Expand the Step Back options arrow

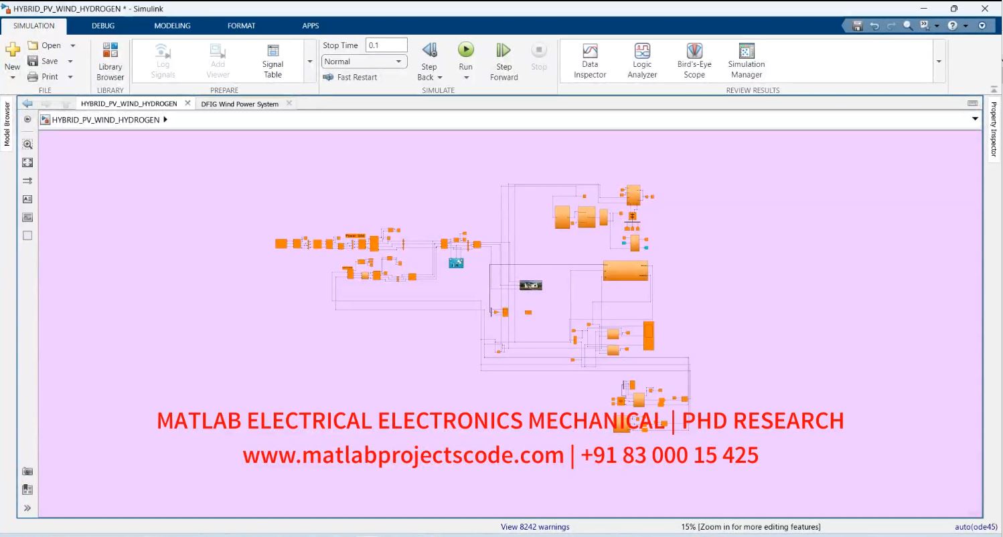point(439,78)
